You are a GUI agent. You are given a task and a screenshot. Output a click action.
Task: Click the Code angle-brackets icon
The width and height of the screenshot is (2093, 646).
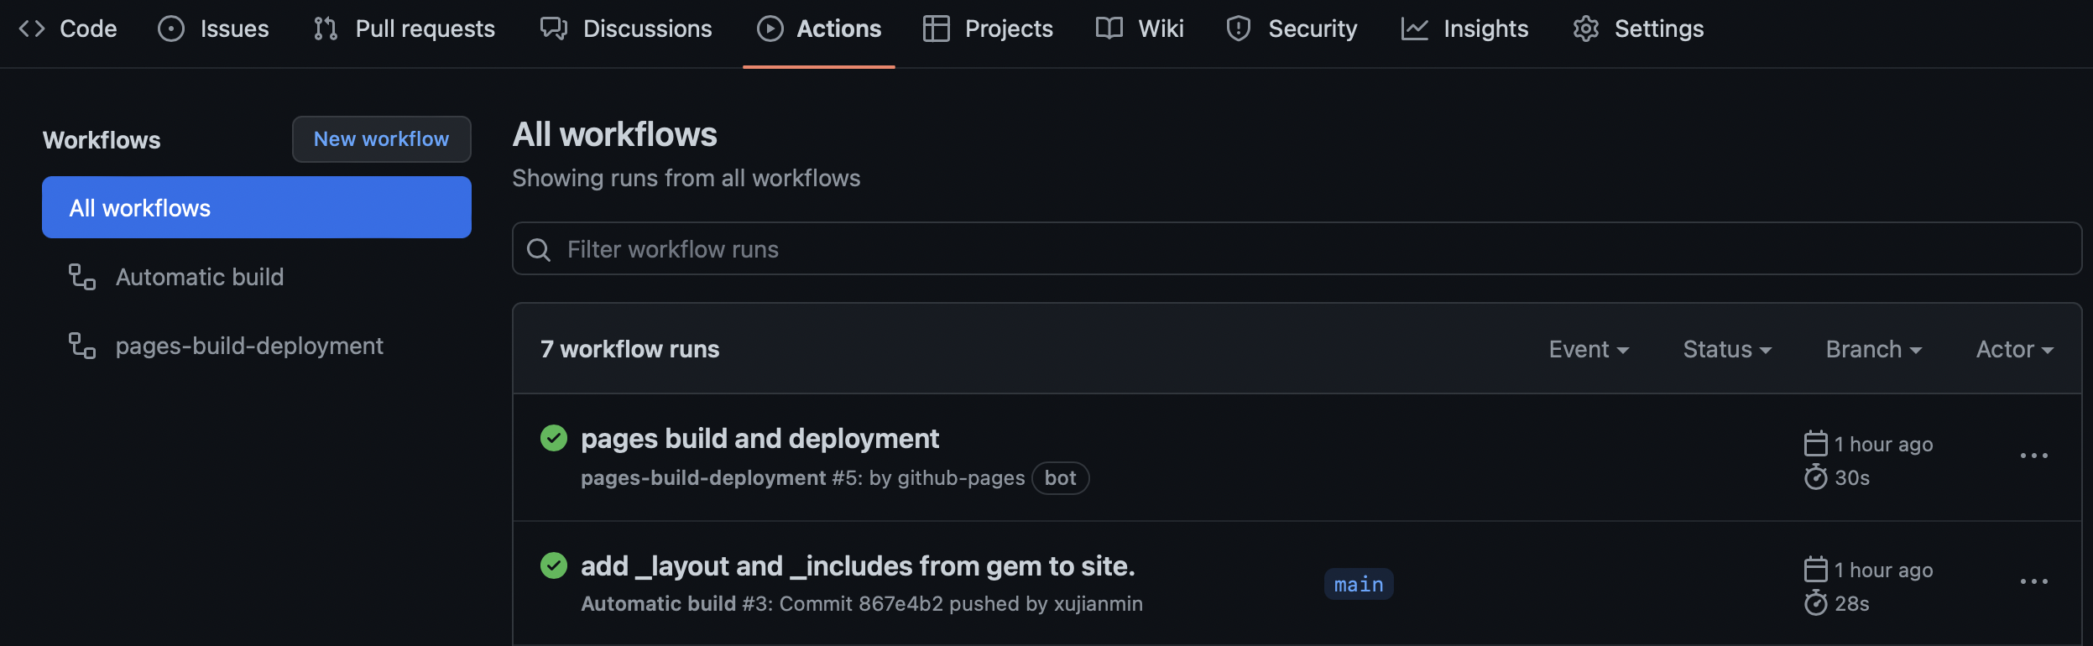[x=32, y=29]
